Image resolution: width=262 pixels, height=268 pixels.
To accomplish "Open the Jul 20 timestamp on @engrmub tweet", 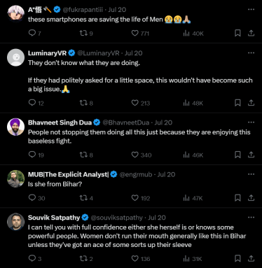I will (x=166, y=174).
